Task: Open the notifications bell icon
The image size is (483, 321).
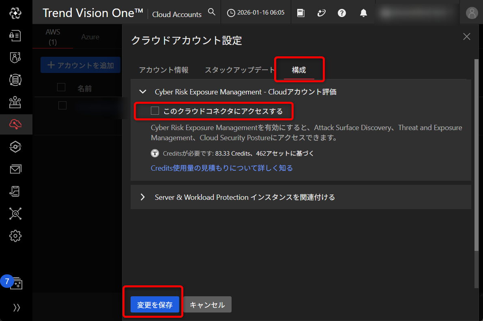Action: [363, 13]
